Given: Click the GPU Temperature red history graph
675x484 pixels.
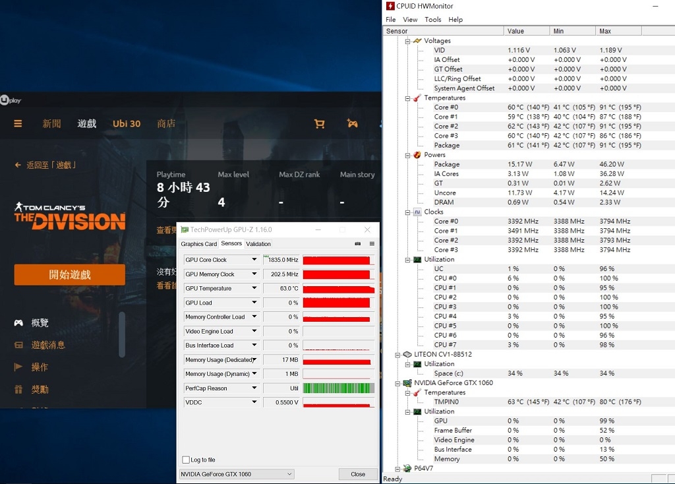Looking at the screenshot, I should [x=339, y=289].
